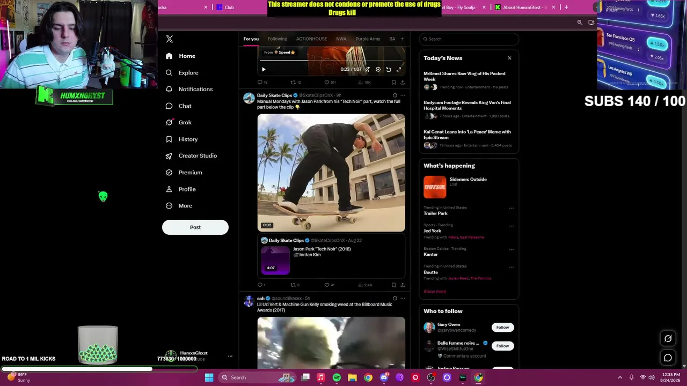Open MrBeast Raw Vlog news story
This screenshot has width=687, height=386.
469,80
